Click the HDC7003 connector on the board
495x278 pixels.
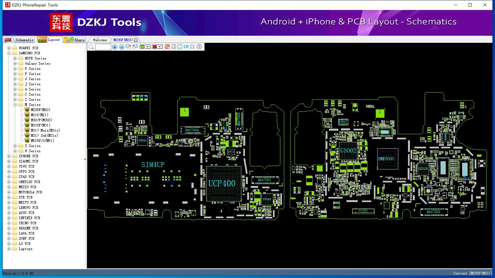click(433, 212)
